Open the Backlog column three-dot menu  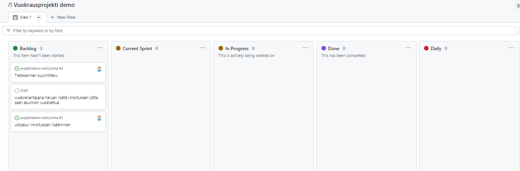100,48
